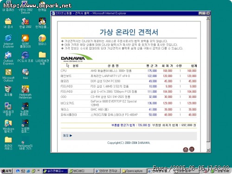Click the 가상 온라인 견적서 heading

(129, 32)
